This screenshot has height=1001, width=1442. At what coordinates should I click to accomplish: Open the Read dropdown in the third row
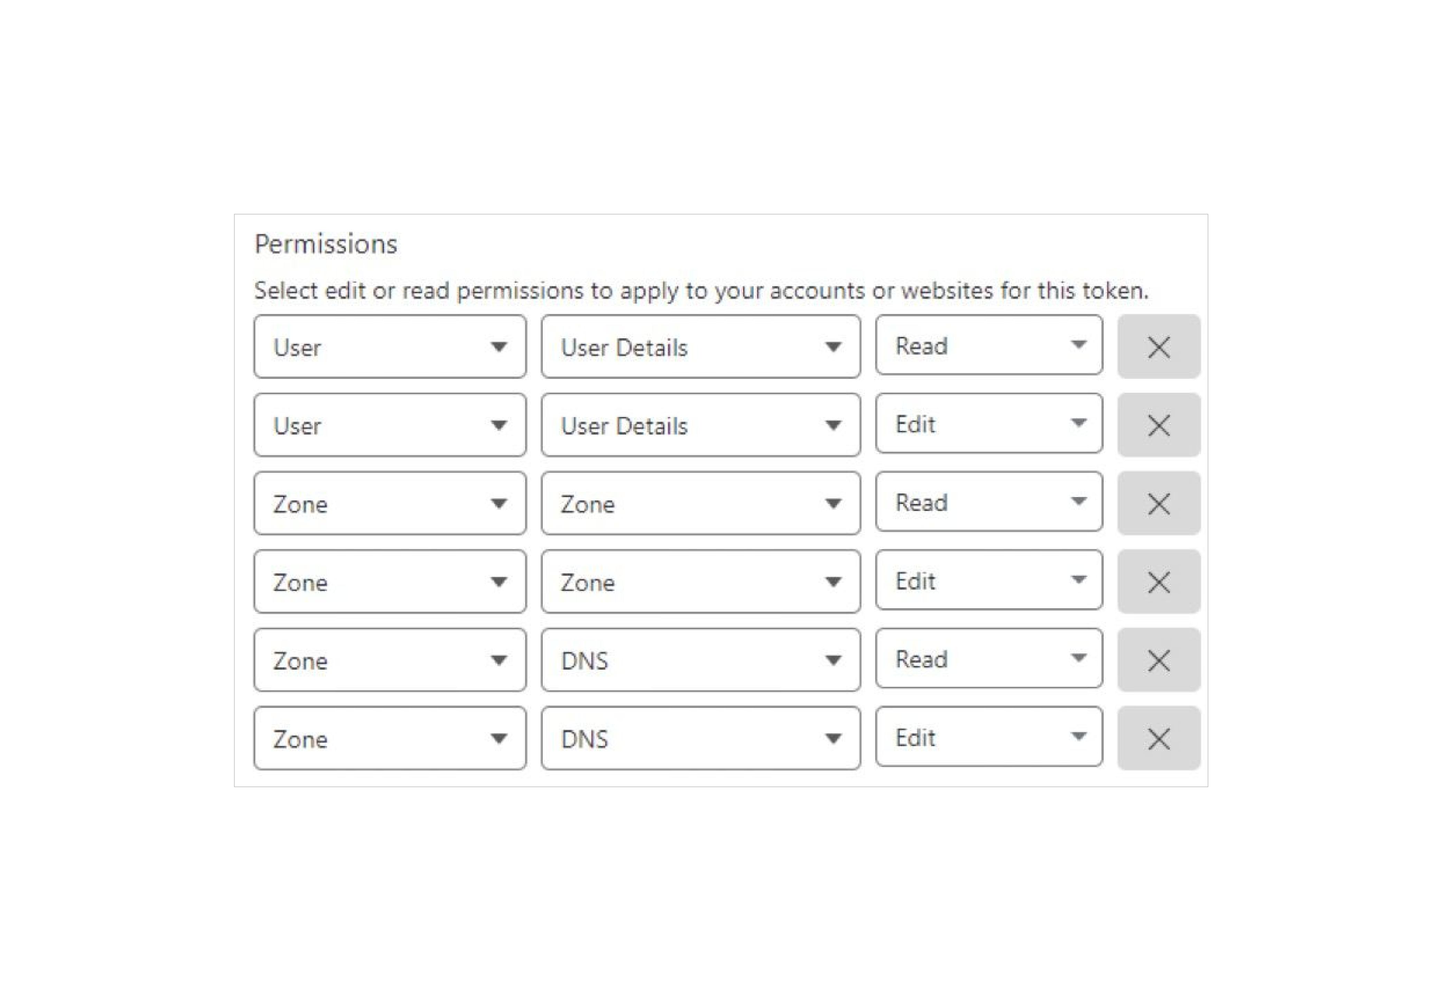(988, 502)
